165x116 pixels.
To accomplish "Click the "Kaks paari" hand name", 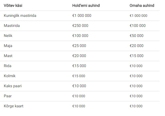I will pos(13,86).
